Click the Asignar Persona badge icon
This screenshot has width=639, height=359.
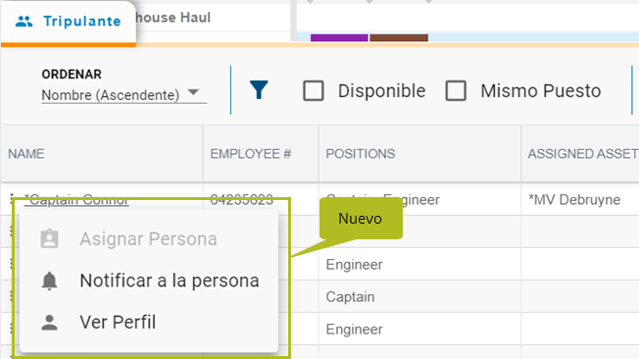coord(49,238)
